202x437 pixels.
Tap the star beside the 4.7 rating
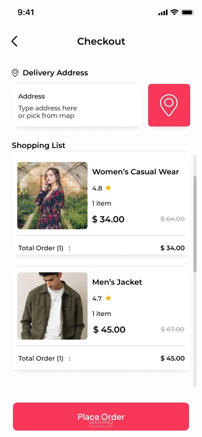(108, 298)
